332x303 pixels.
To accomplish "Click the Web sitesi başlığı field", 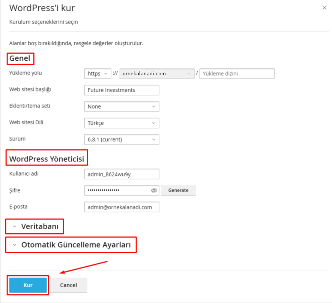I will point(122,90).
